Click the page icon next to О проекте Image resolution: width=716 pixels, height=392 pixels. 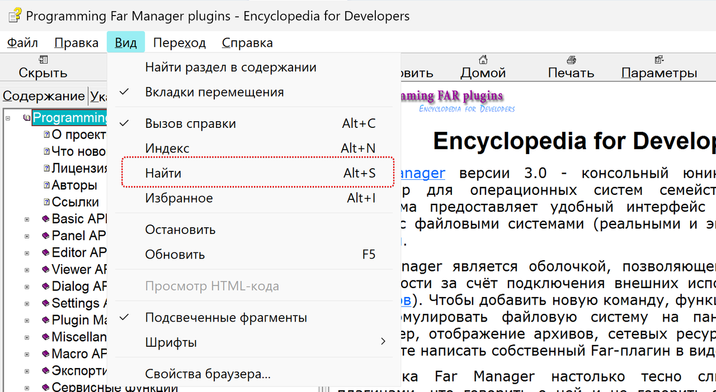point(47,135)
